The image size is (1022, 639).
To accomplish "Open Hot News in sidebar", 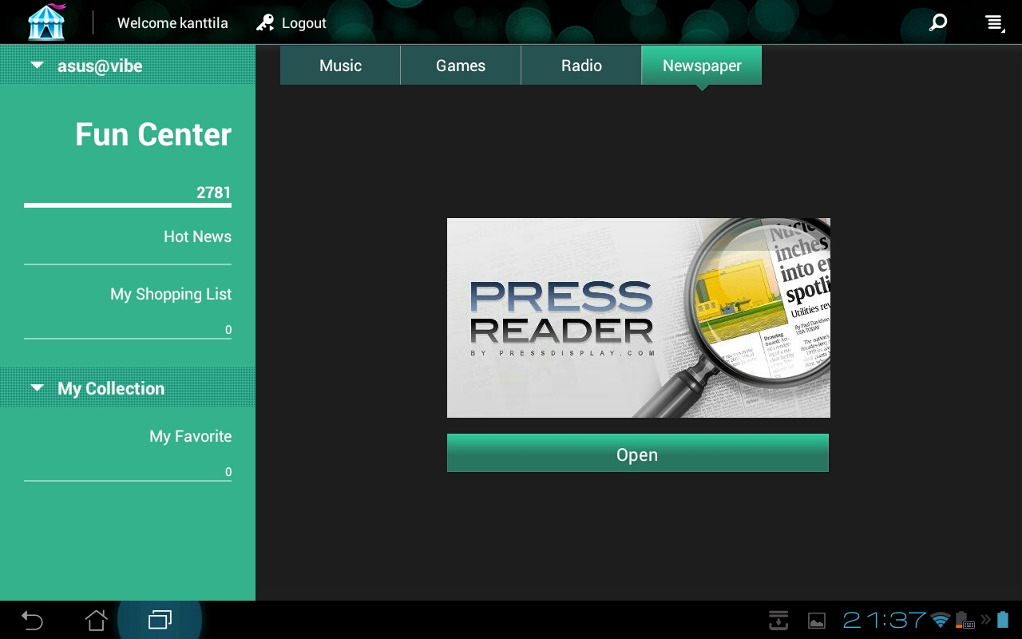I will coord(197,236).
